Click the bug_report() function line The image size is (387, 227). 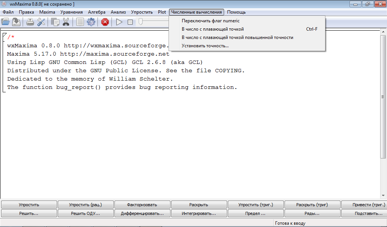[x=122, y=87]
